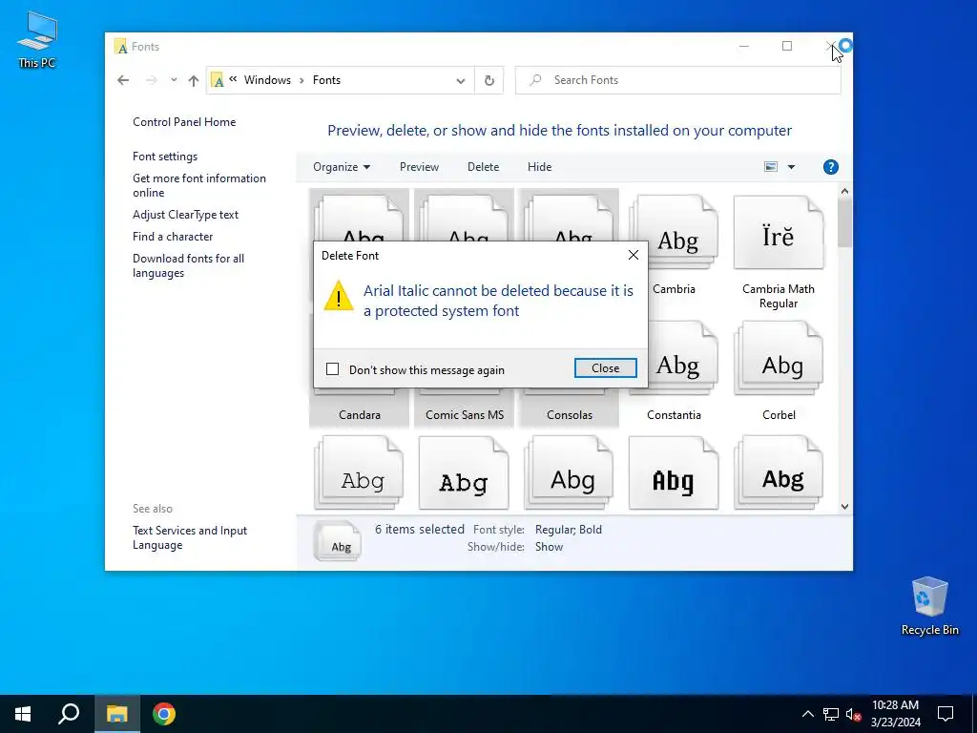
Task: Click the Search Fonts input field
Action: pyautogui.click(x=677, y=80)
